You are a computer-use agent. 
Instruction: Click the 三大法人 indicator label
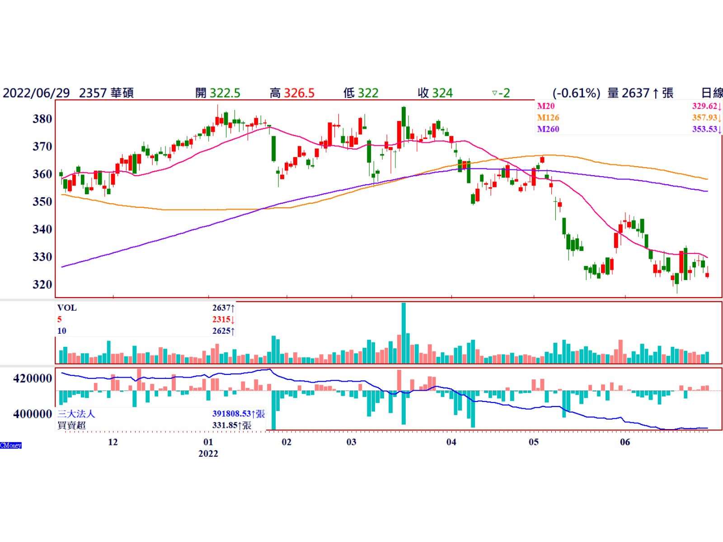(76, 414)
